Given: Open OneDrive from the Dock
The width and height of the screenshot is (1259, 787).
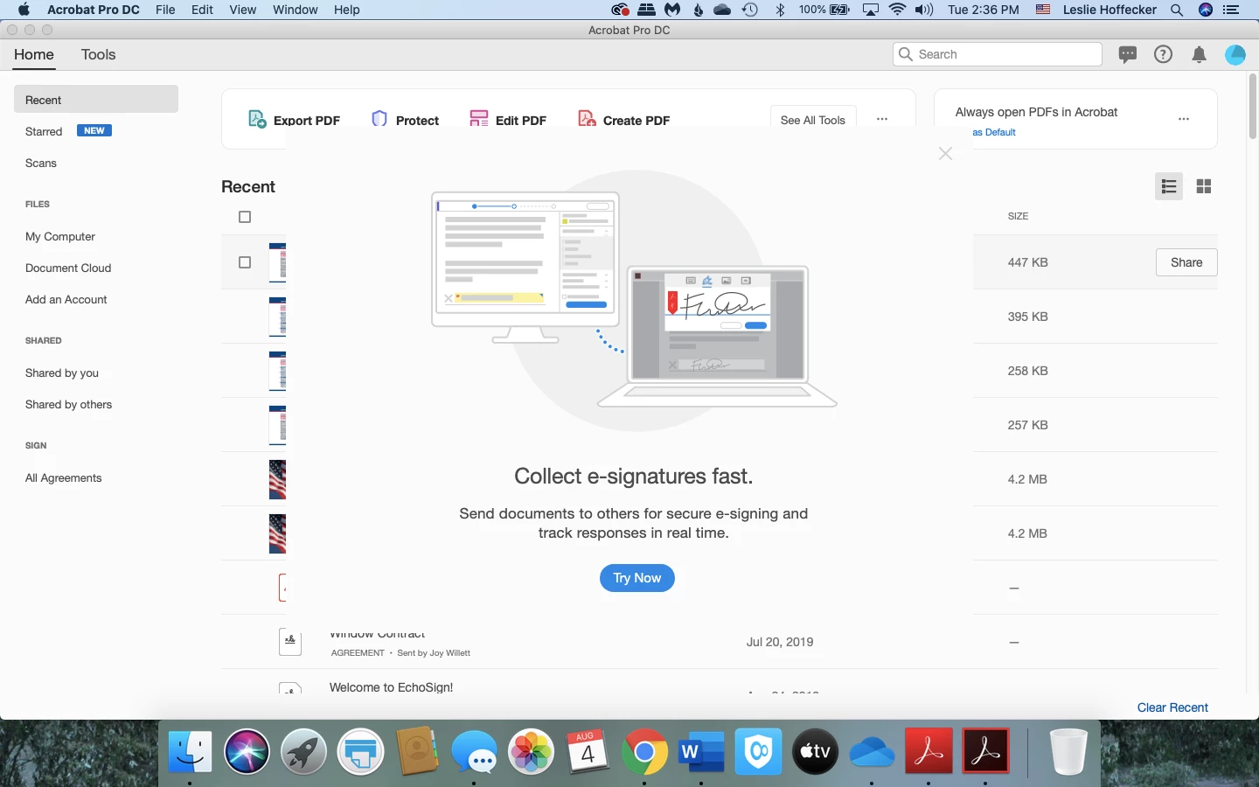Looking at the screenshot, I should coord(872,751).
